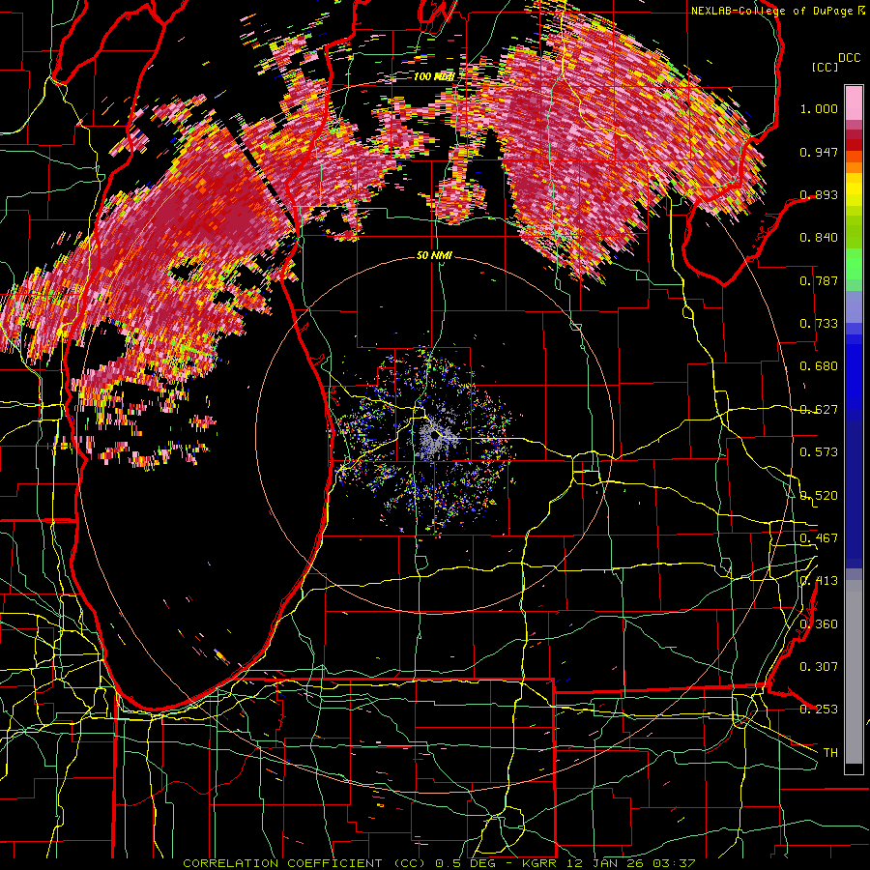This screenshot has height=870, width=870.
Task: Click the 0.413 scale value
Action: pos(819,581)
